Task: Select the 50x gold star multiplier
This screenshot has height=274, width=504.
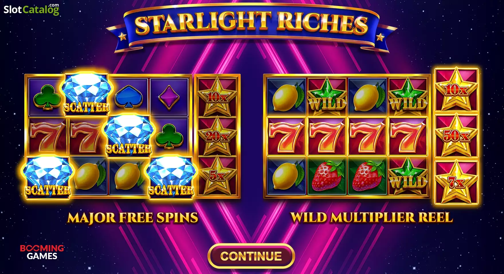Action: 456,135
